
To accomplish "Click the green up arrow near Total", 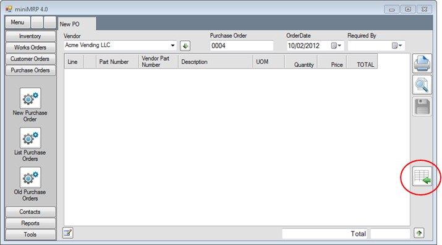I will tap(419, 233).
